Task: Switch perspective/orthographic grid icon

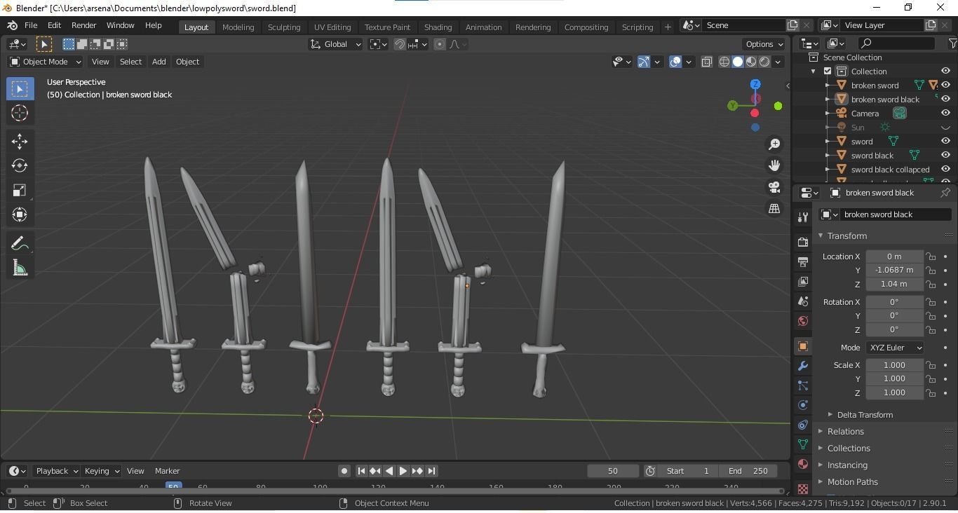Action: (x=774, y=208)
